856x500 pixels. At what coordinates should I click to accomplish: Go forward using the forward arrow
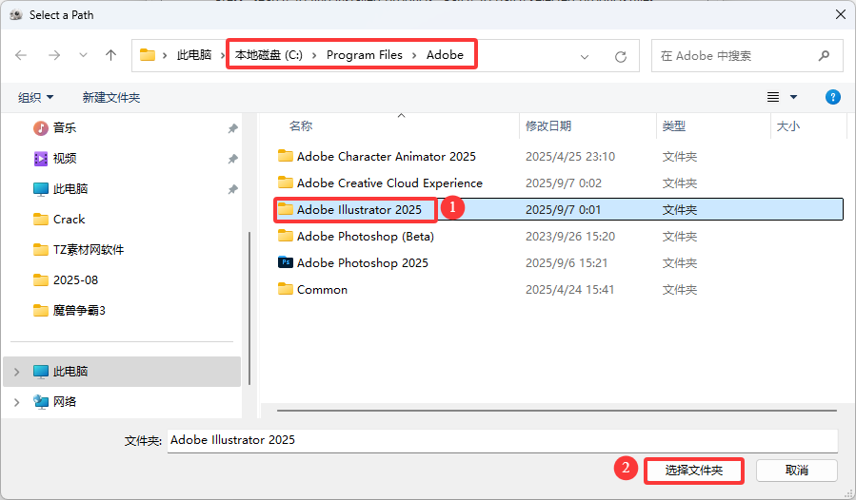54,55
